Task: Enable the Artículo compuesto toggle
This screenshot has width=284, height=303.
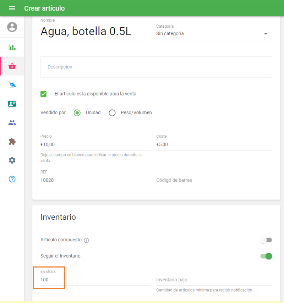Action: (266, 240)
